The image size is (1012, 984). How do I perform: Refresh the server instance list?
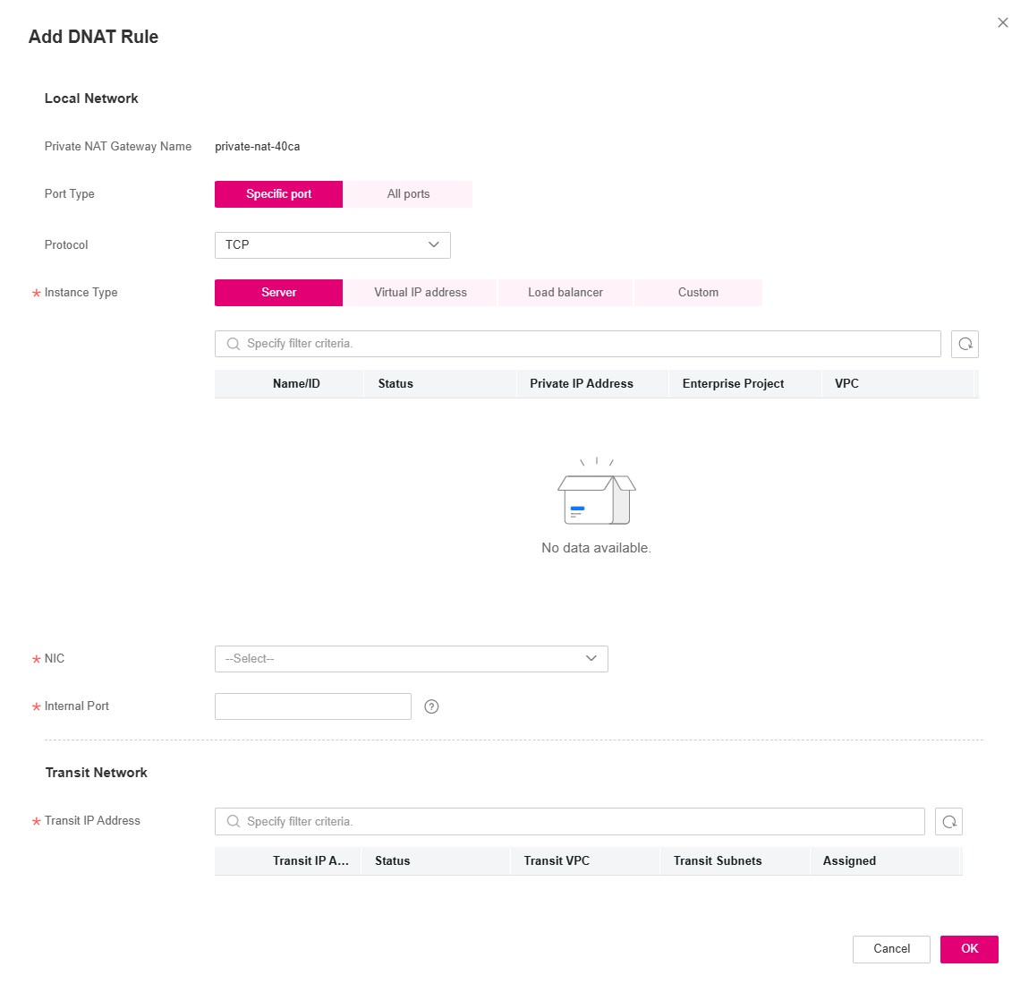pos(965,344)
